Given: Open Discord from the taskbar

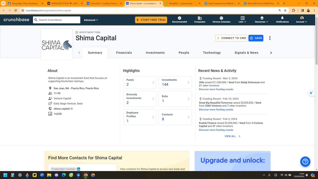Looking at the screenshot, I should pos(56,175).
